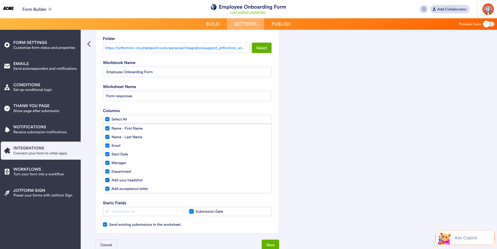Collapse the integration settings panel

89,44
